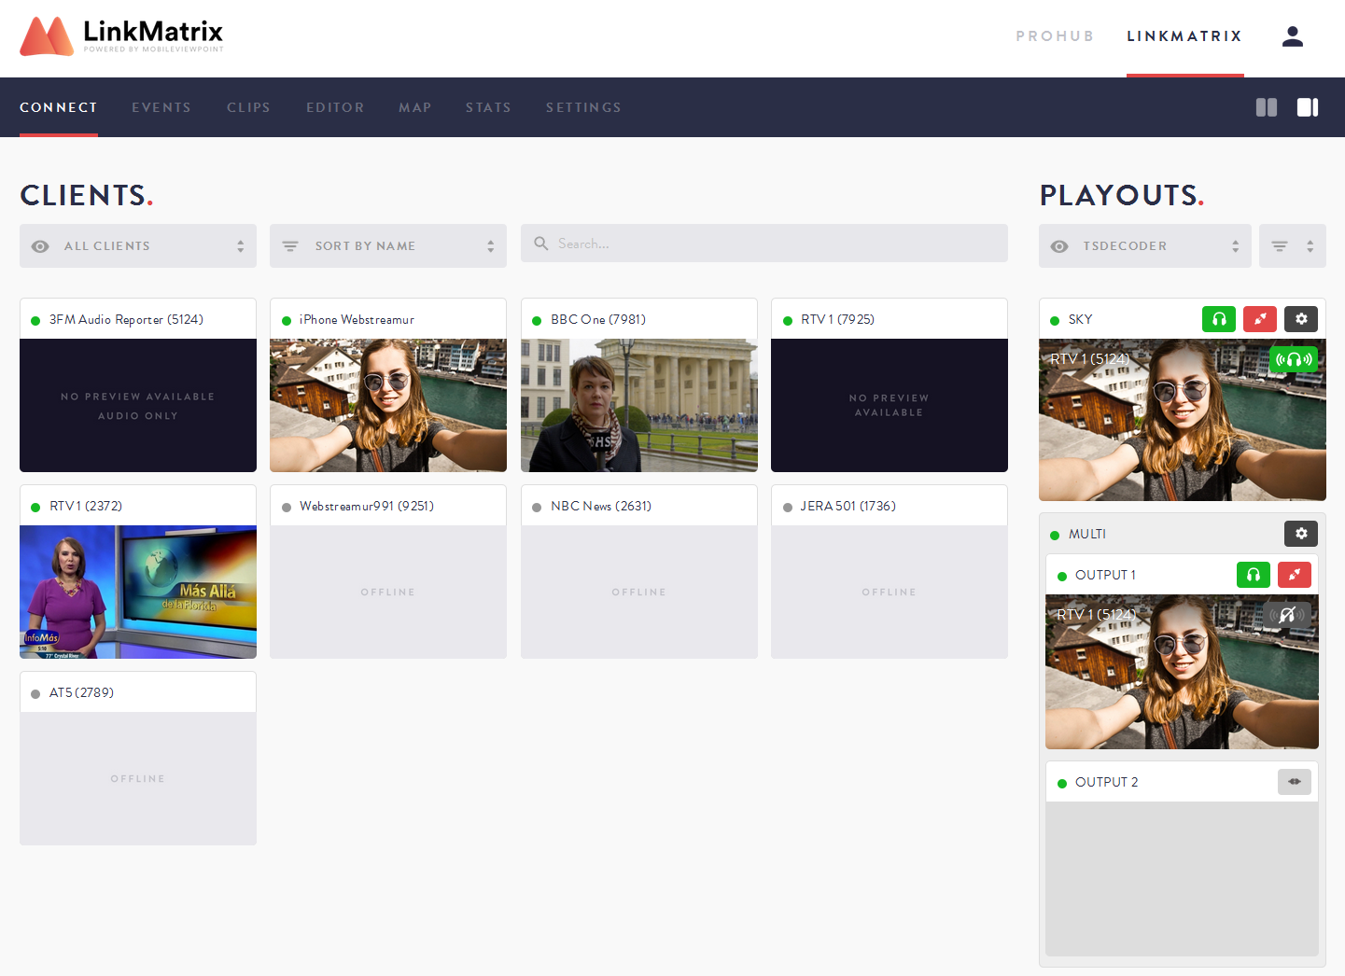Viewport: 1345px width, 976px height.
Task: Select the BBC One (7981) preview thumbnail
Action: 639,405
